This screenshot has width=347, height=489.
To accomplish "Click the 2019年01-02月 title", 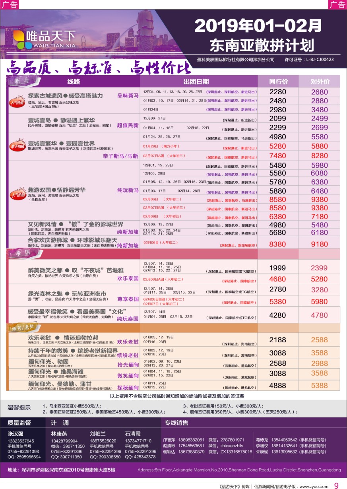I will (258, 26).
